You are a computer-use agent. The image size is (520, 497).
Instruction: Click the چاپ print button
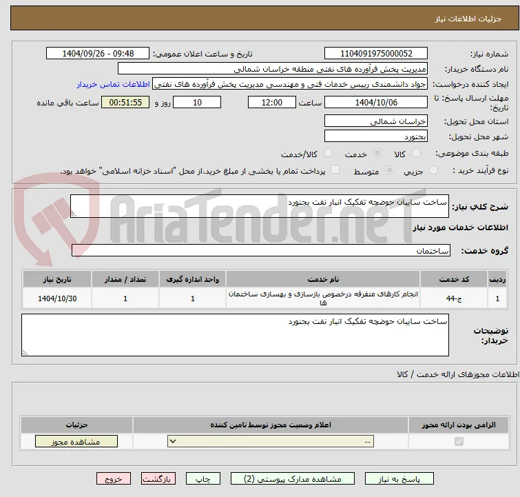(203, 479)
